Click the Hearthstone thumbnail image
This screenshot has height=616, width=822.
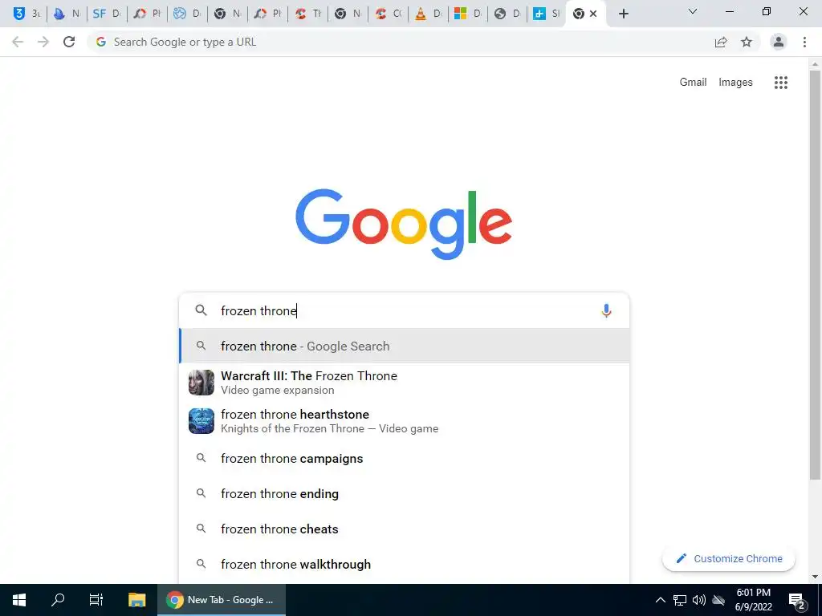(x=201, y=421)
